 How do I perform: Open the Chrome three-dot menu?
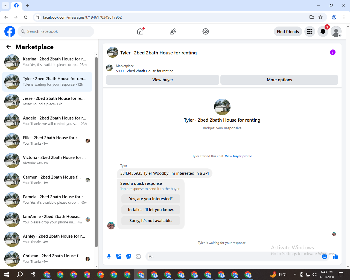344,17
